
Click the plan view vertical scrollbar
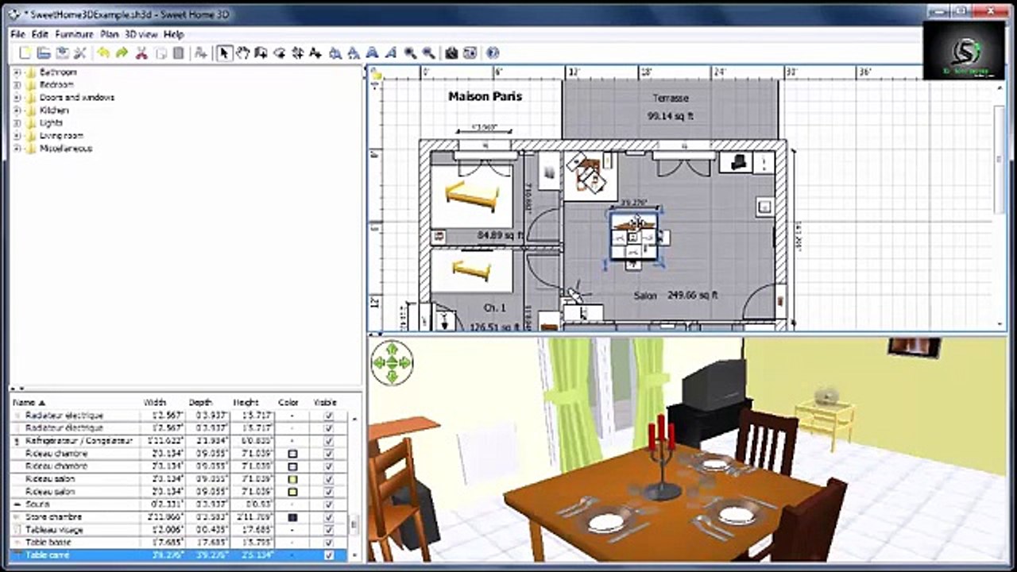tap(1000, 159)
